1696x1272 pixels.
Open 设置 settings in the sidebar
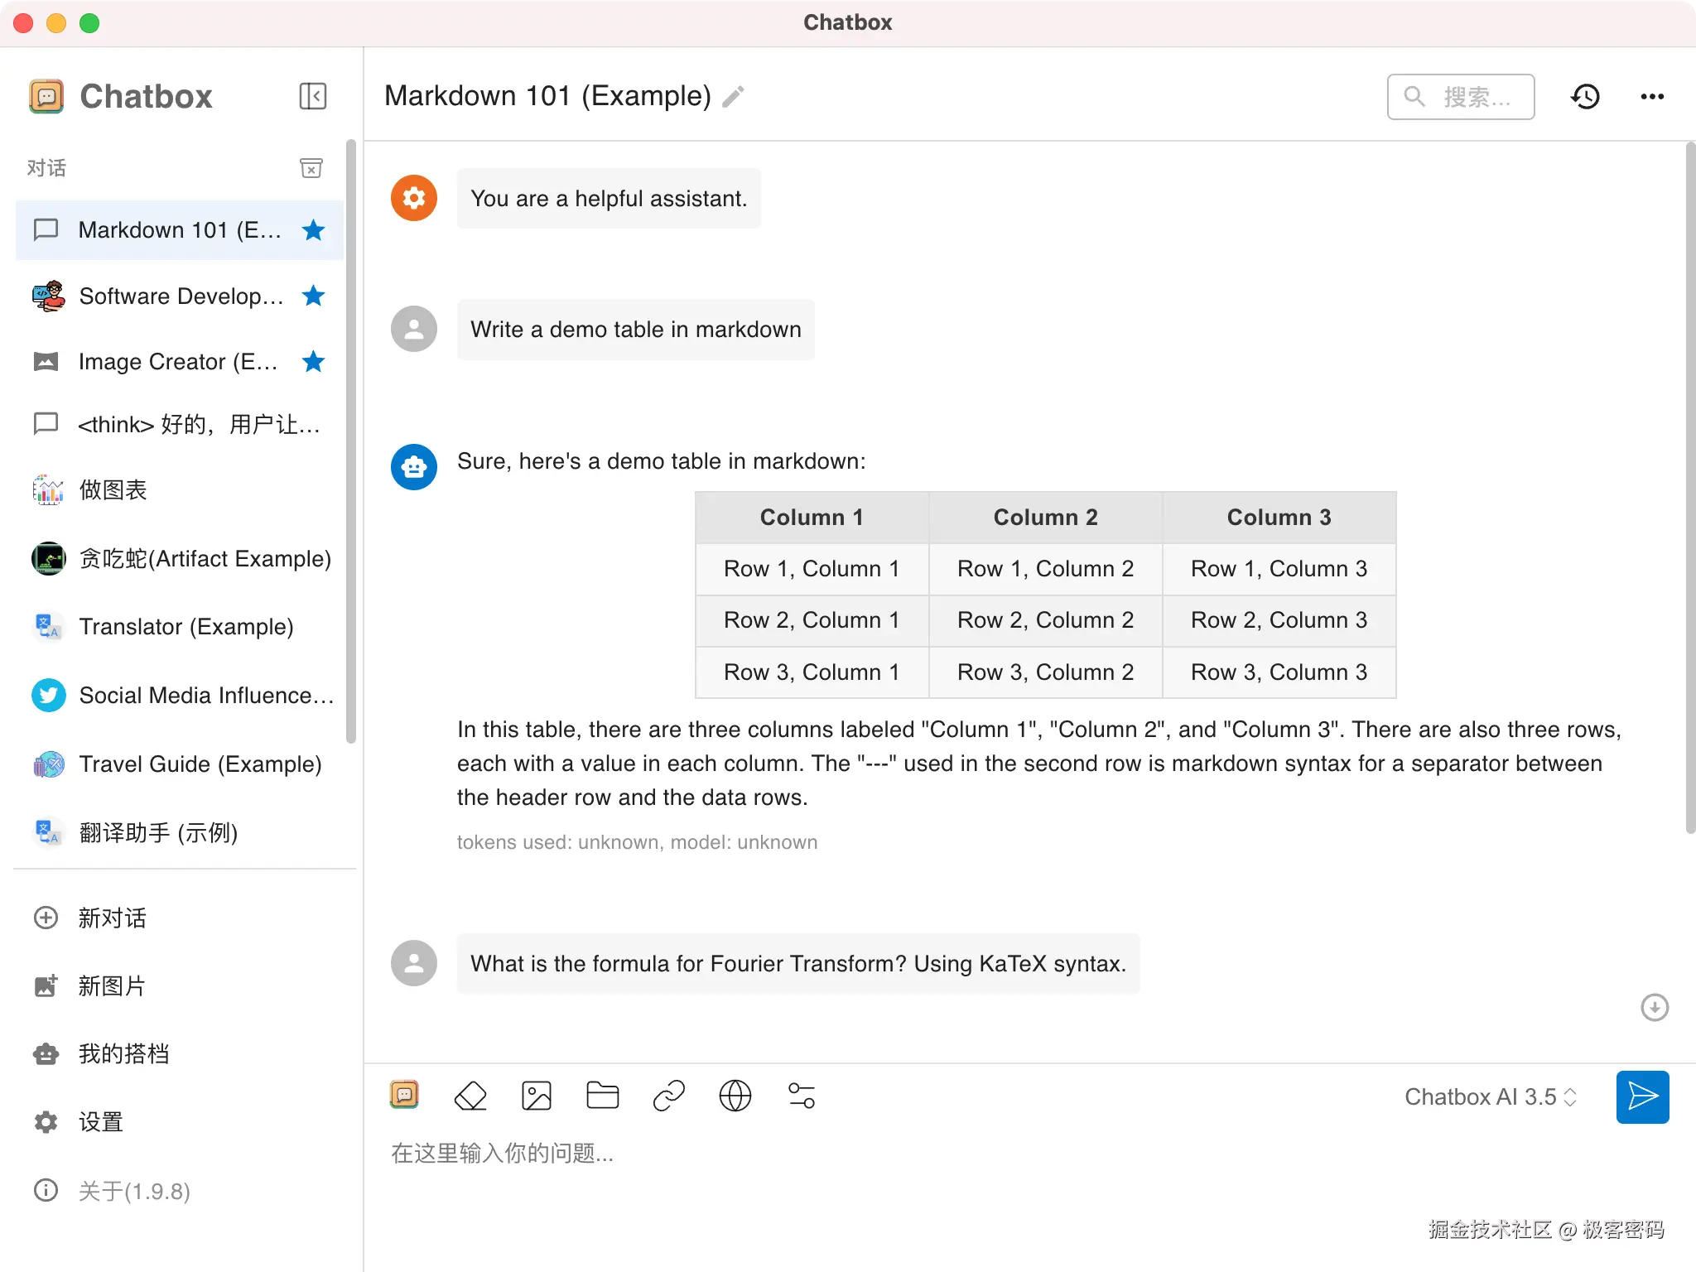(x=100, y=1122)
